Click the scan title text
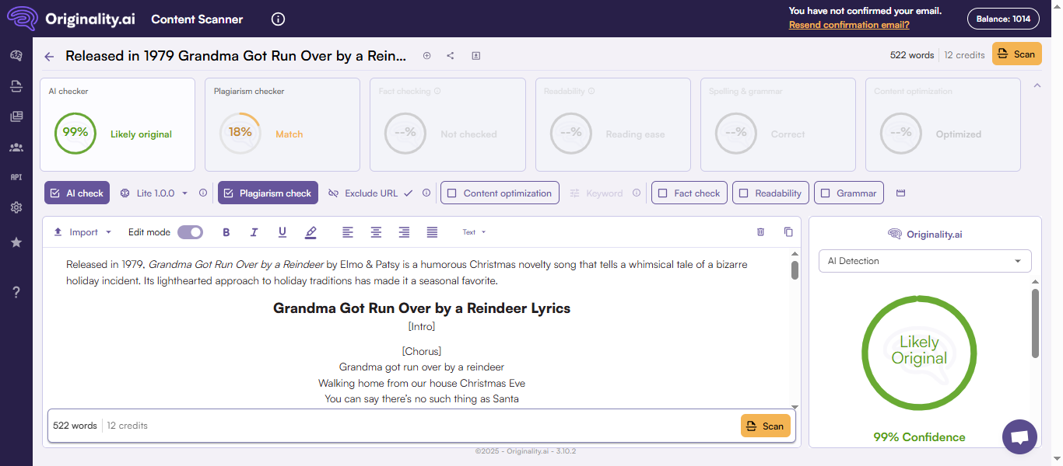The width and height of the screenshot is (1063, 466). point(236,56)
